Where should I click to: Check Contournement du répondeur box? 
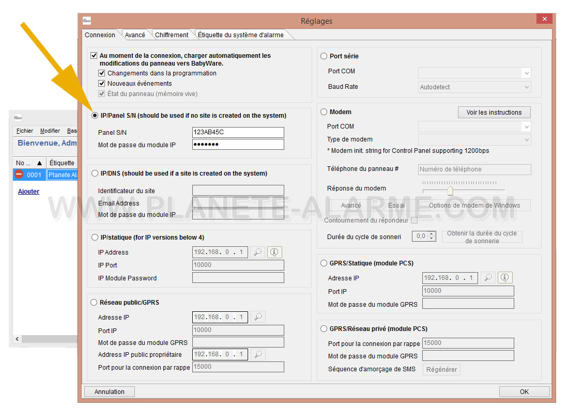pos(415,220)
